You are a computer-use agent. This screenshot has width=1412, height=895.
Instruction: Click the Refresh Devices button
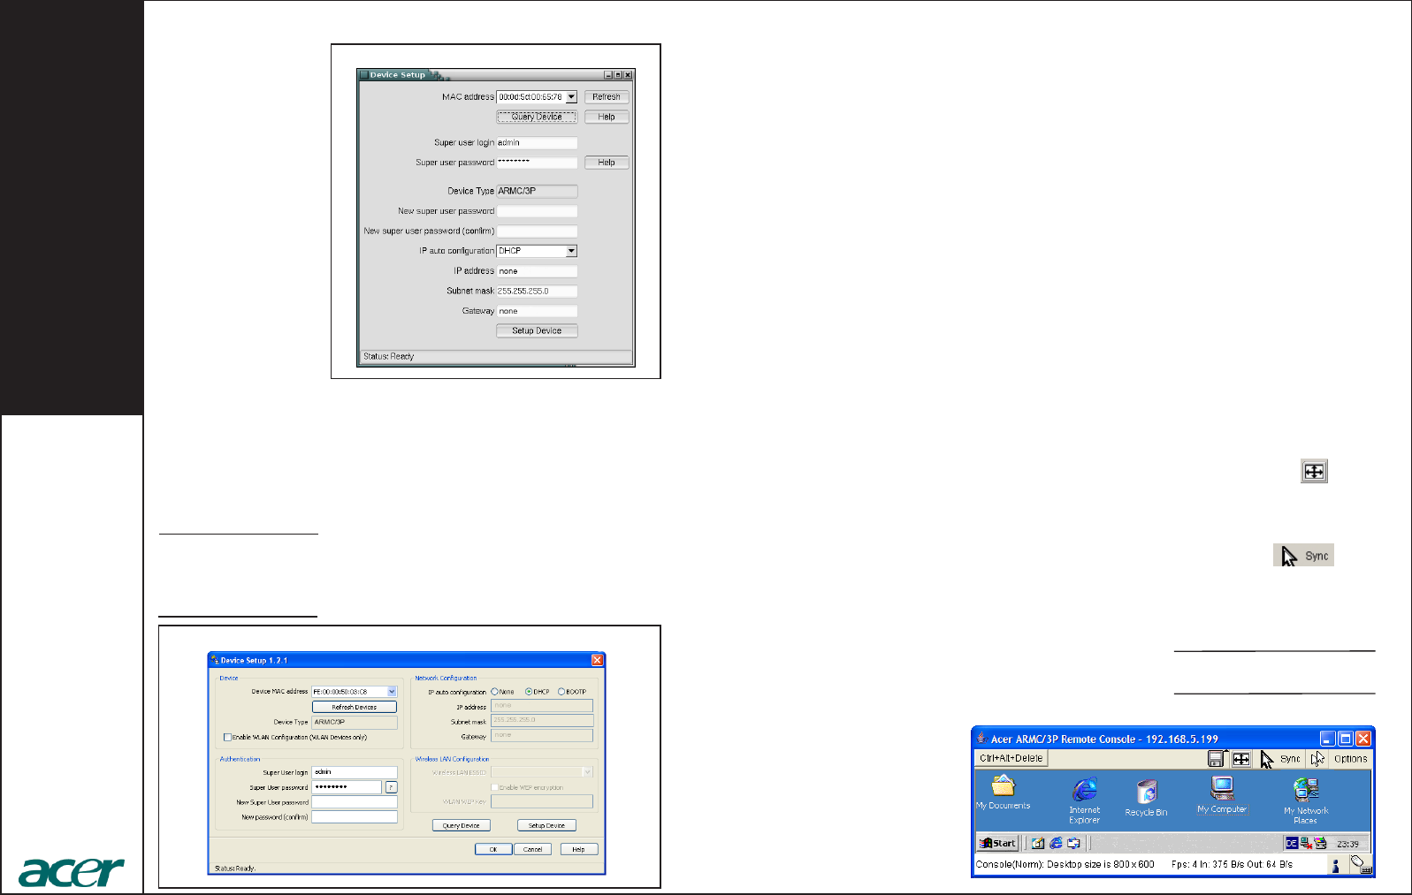click(x=355, y=707)
